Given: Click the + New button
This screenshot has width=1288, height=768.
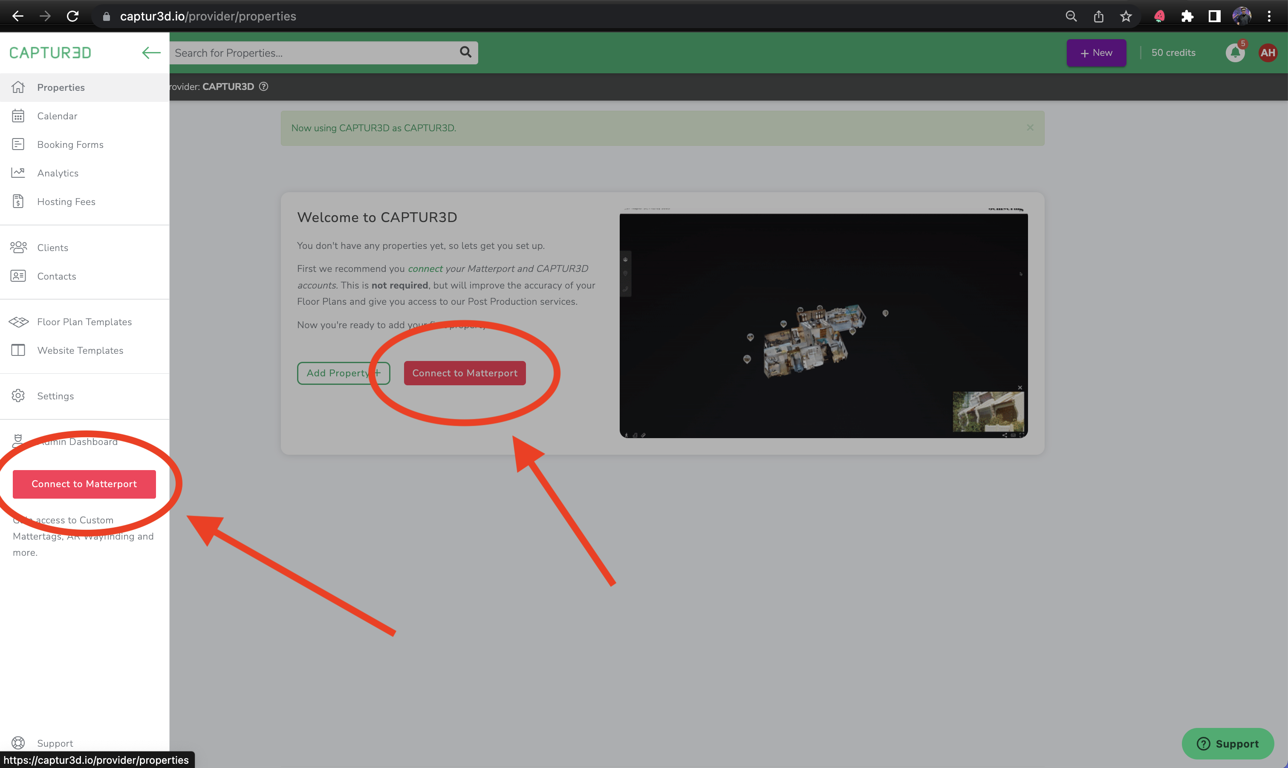Looking at the screenshot, I should click(x=1096, y=53).
